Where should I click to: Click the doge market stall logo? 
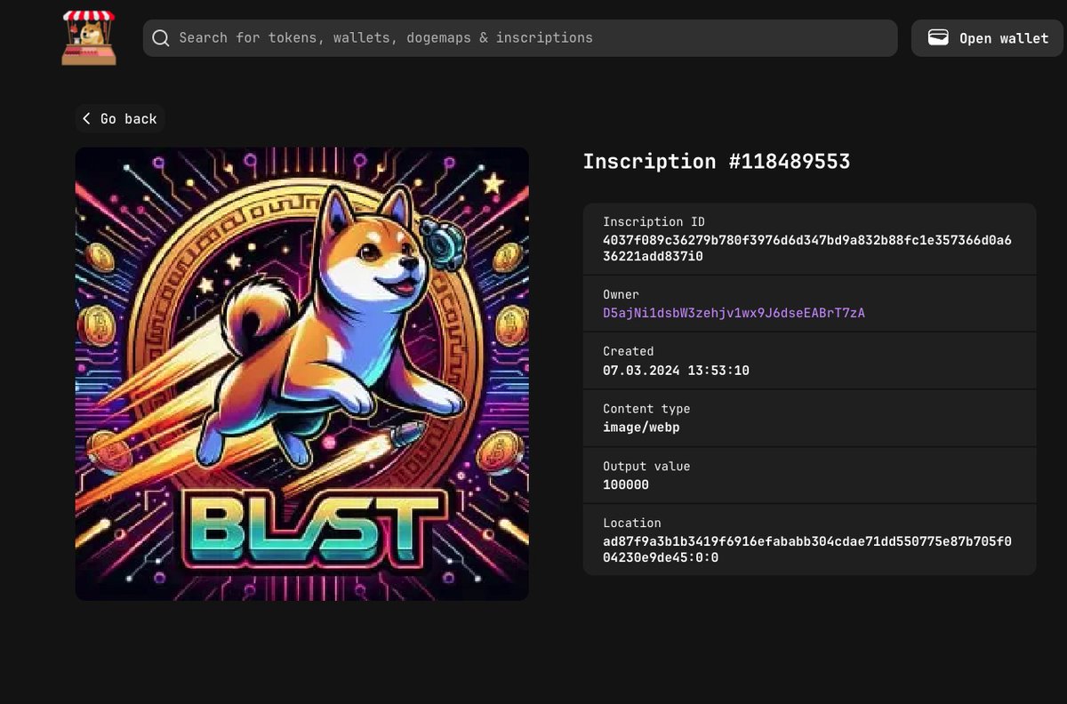[x=89, y=38]
